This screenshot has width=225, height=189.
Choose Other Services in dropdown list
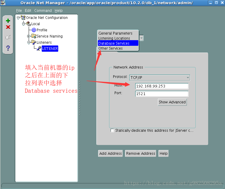pyautogui.click(x=118, y=48)
